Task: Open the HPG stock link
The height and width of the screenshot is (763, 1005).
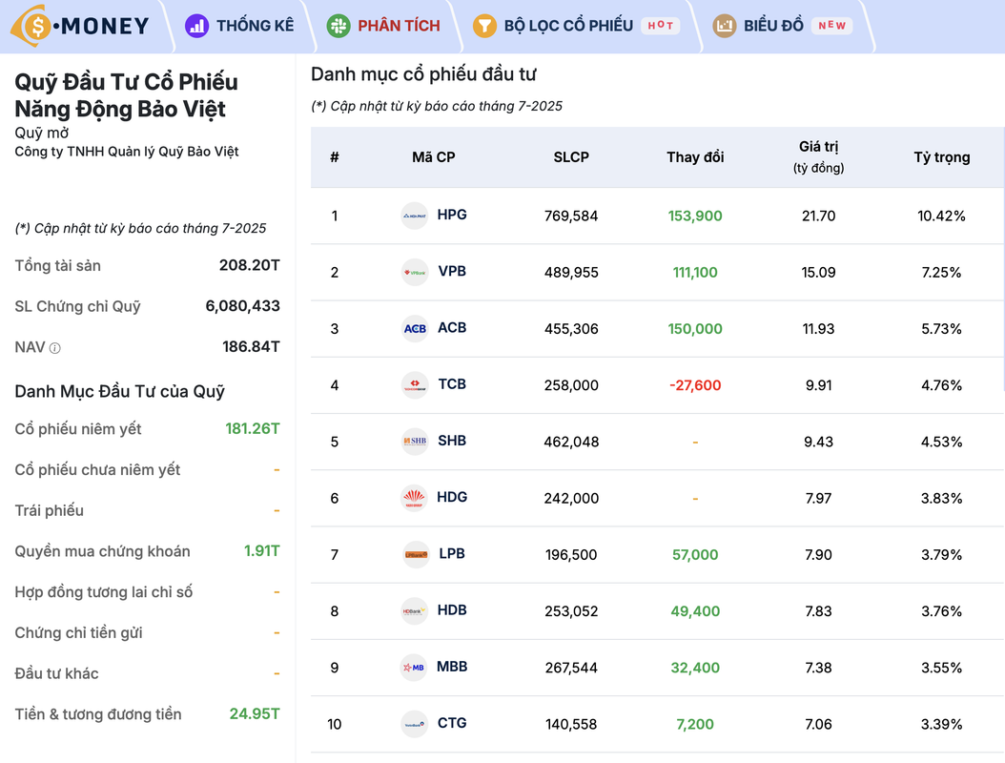Action: click(452, 215)
